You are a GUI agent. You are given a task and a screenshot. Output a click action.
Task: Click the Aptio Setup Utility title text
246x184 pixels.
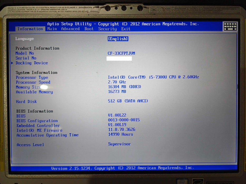coord(123,24)
